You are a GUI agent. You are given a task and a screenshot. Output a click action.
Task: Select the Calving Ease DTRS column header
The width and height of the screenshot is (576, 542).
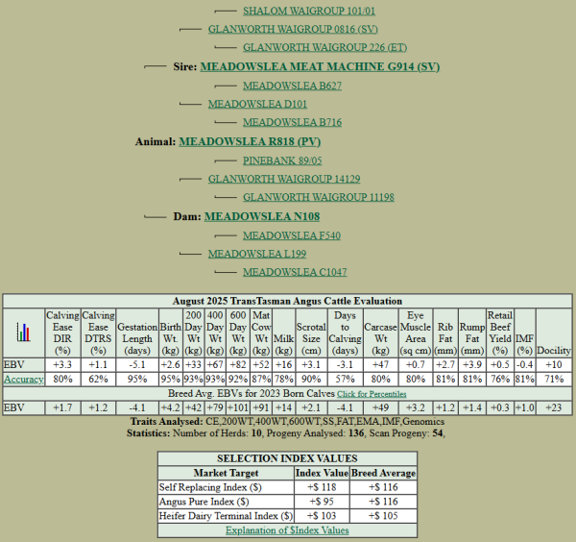coord(98,333)
